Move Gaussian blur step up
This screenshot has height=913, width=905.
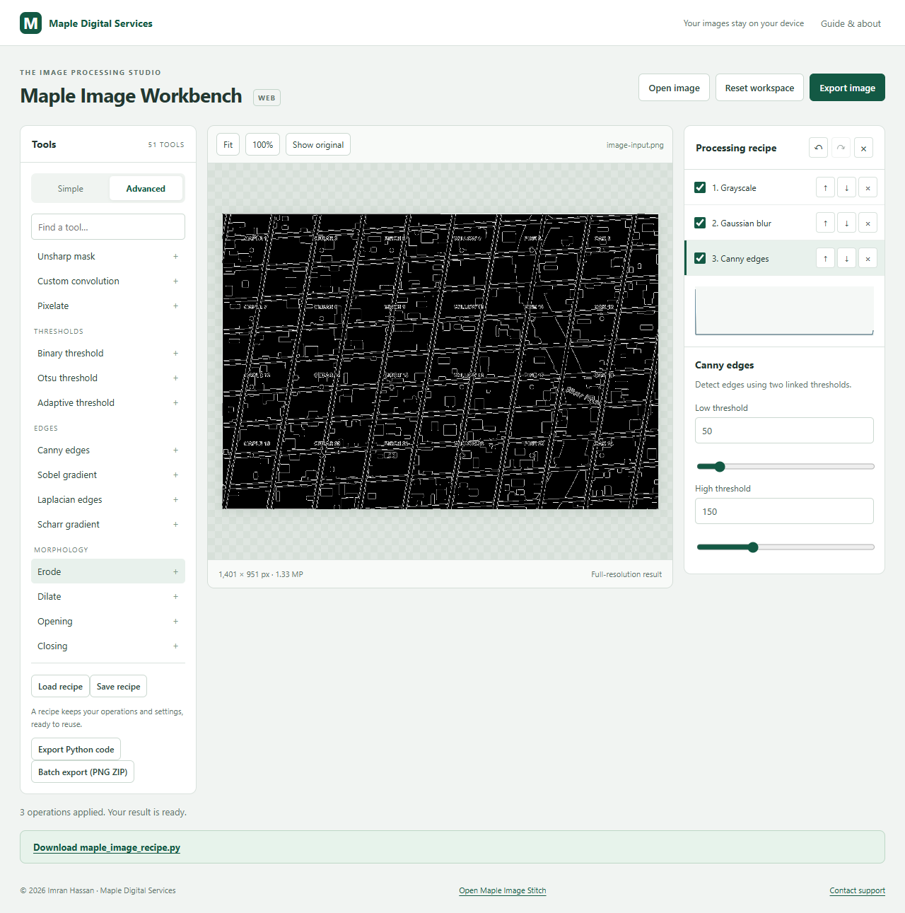coord(825,223)
